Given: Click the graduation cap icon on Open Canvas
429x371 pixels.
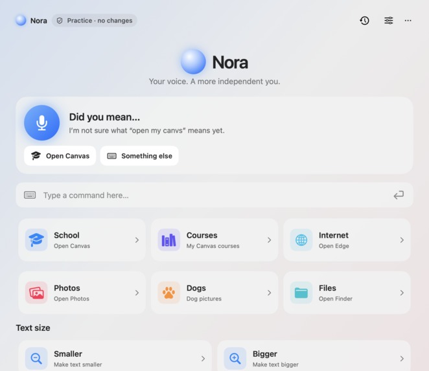Looking at the screenshot, I should pyautogui.click(x=36, y=155).
